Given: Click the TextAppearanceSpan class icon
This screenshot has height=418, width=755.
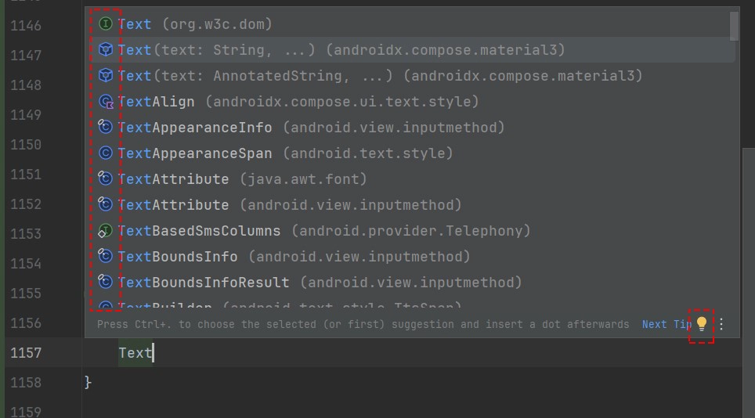Looking at the screenshot, I should 106,153.
